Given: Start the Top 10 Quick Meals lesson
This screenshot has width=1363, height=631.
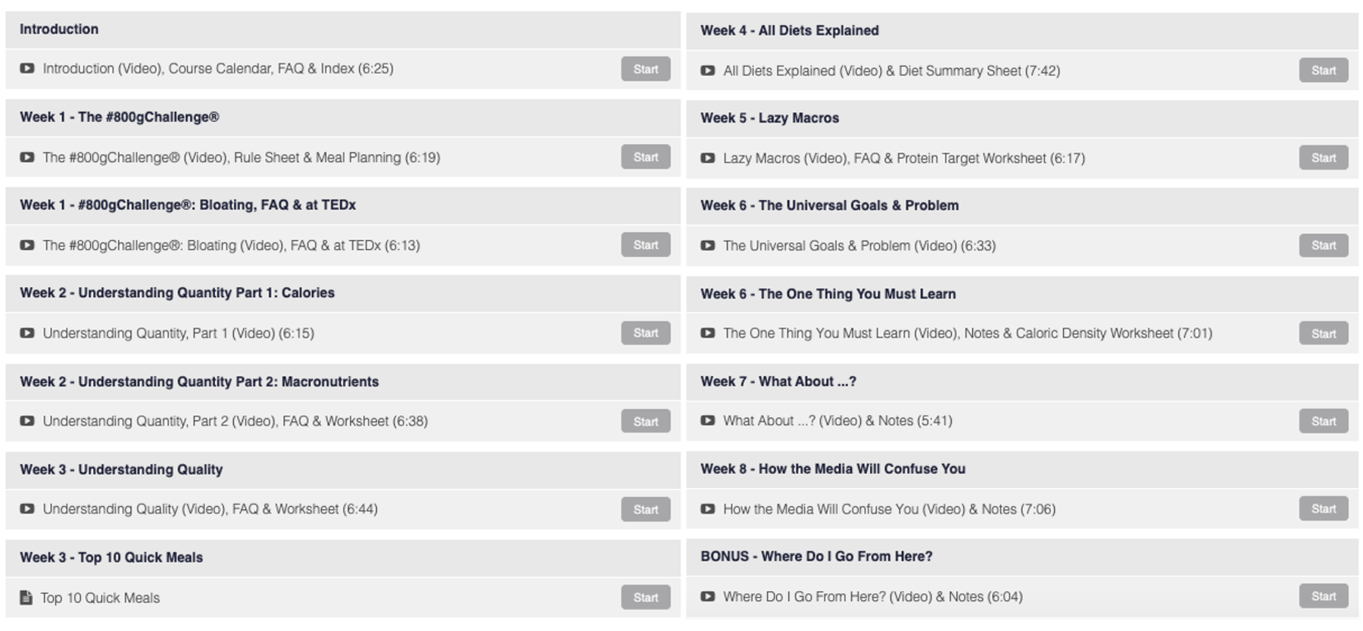Looking at the screenshot, I should [646, 597].
